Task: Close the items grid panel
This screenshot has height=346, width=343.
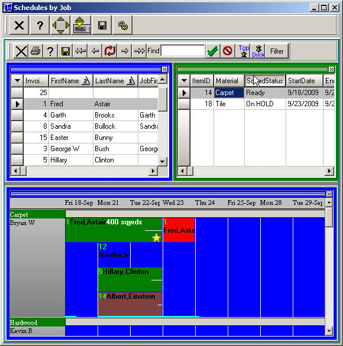Action: [x=331, y=70]
